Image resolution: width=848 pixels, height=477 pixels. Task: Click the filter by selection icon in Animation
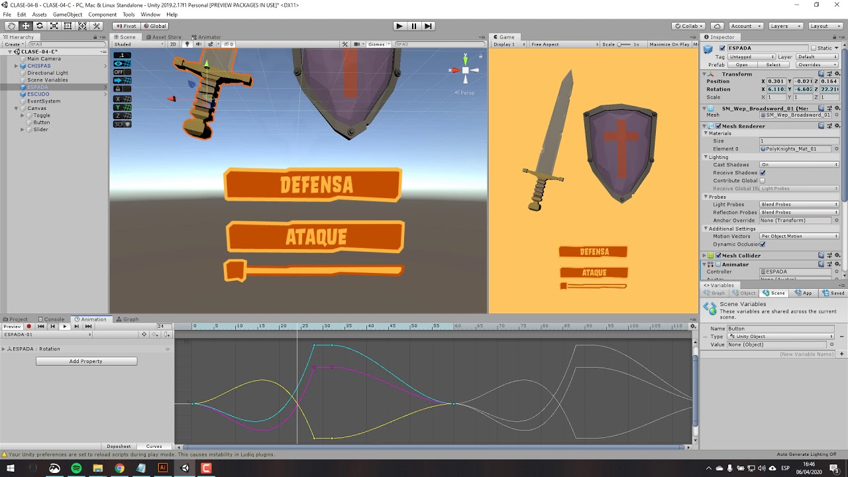(144, 335)
